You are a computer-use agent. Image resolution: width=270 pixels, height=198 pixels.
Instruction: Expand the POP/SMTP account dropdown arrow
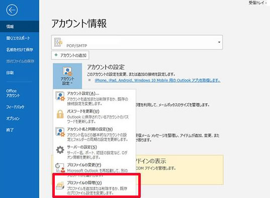(219, 42)
